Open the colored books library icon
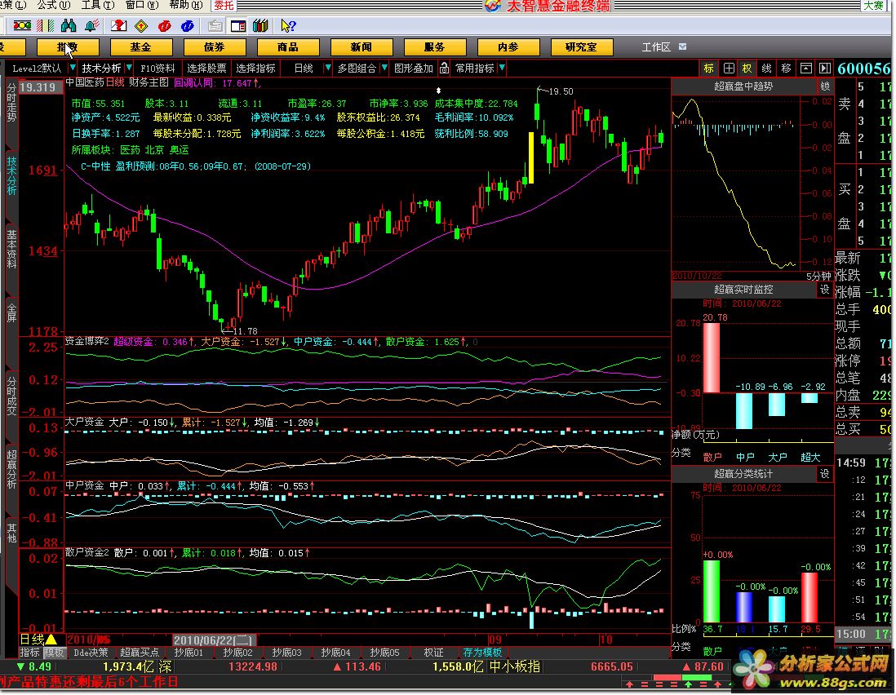The height and width of the screenshot is (695, 896). click(260, 26)
